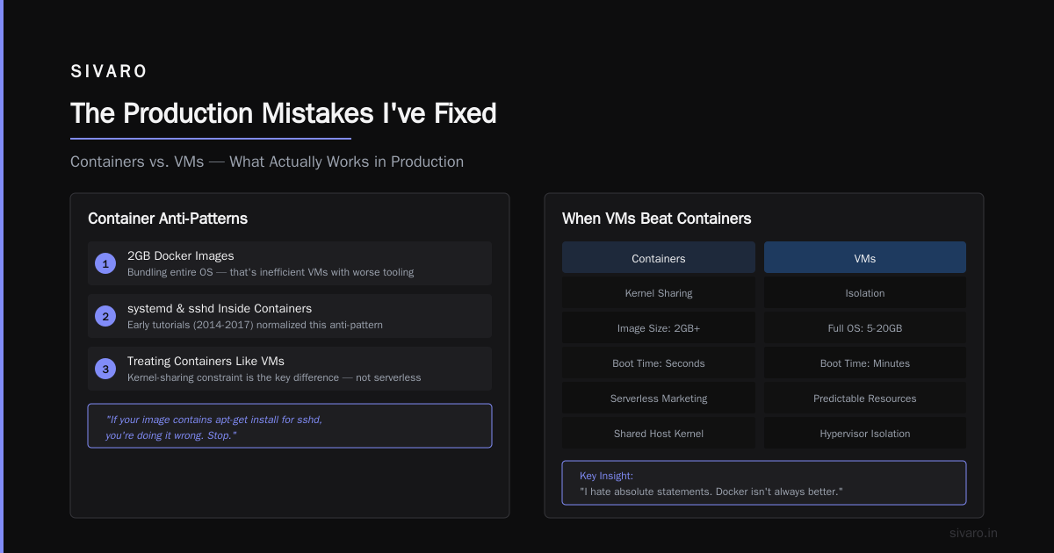This screenshot has height=553, width=1054.
Task: Click the "Container Anti-Patterns" heading
Action: pyautogui.click(x=168, y=219)
